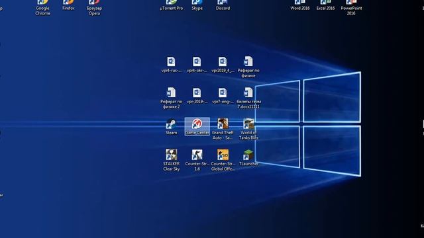This screenshot has width=424, height=238.
Task: Select the vpr4-rus Word document
Action: [x=171, y=65]
